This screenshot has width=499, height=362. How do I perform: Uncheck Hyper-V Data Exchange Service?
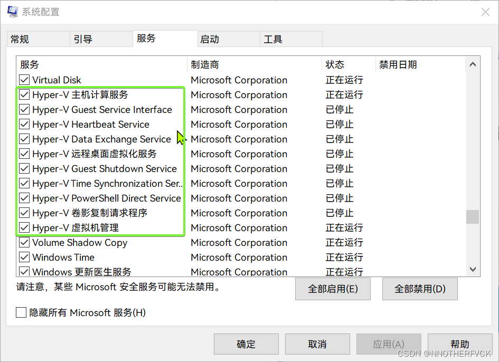click(24, 139)
